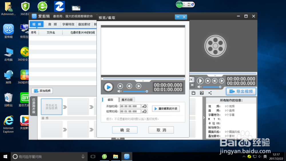This screenshot has height=161, width=286.
Task: Click the preview dialog seek bar handle
Action: [x=102, y=79]
